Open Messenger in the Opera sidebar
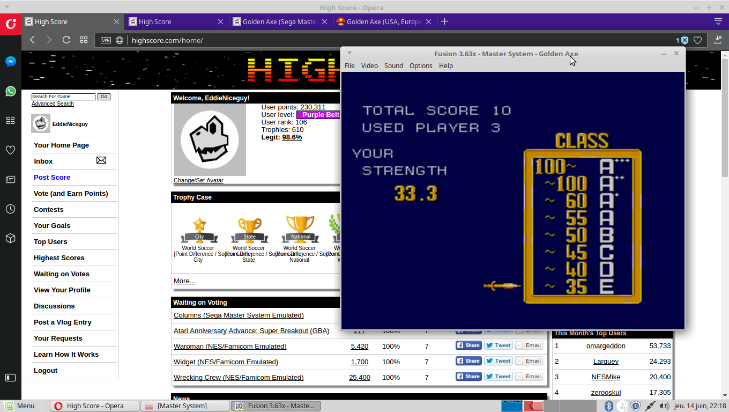Screen dimensions: 729x412 10,62
